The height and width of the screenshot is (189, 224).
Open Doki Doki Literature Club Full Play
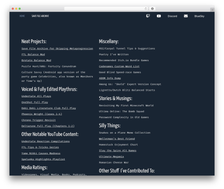click(x=49, y=108)
